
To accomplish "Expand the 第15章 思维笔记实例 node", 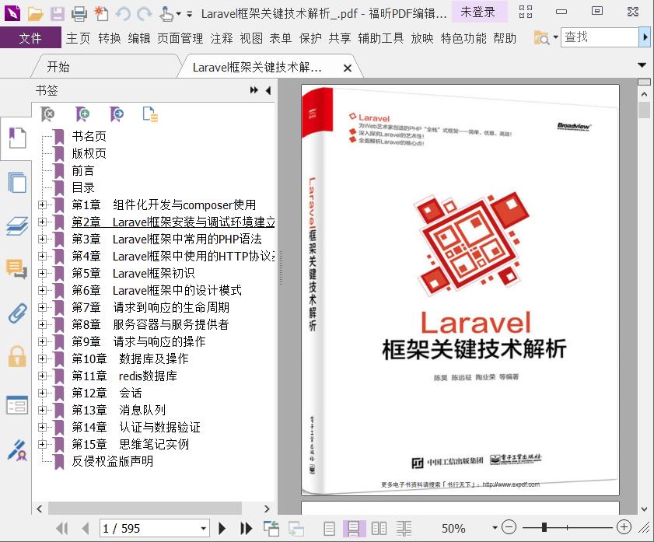I will (42, 444).
